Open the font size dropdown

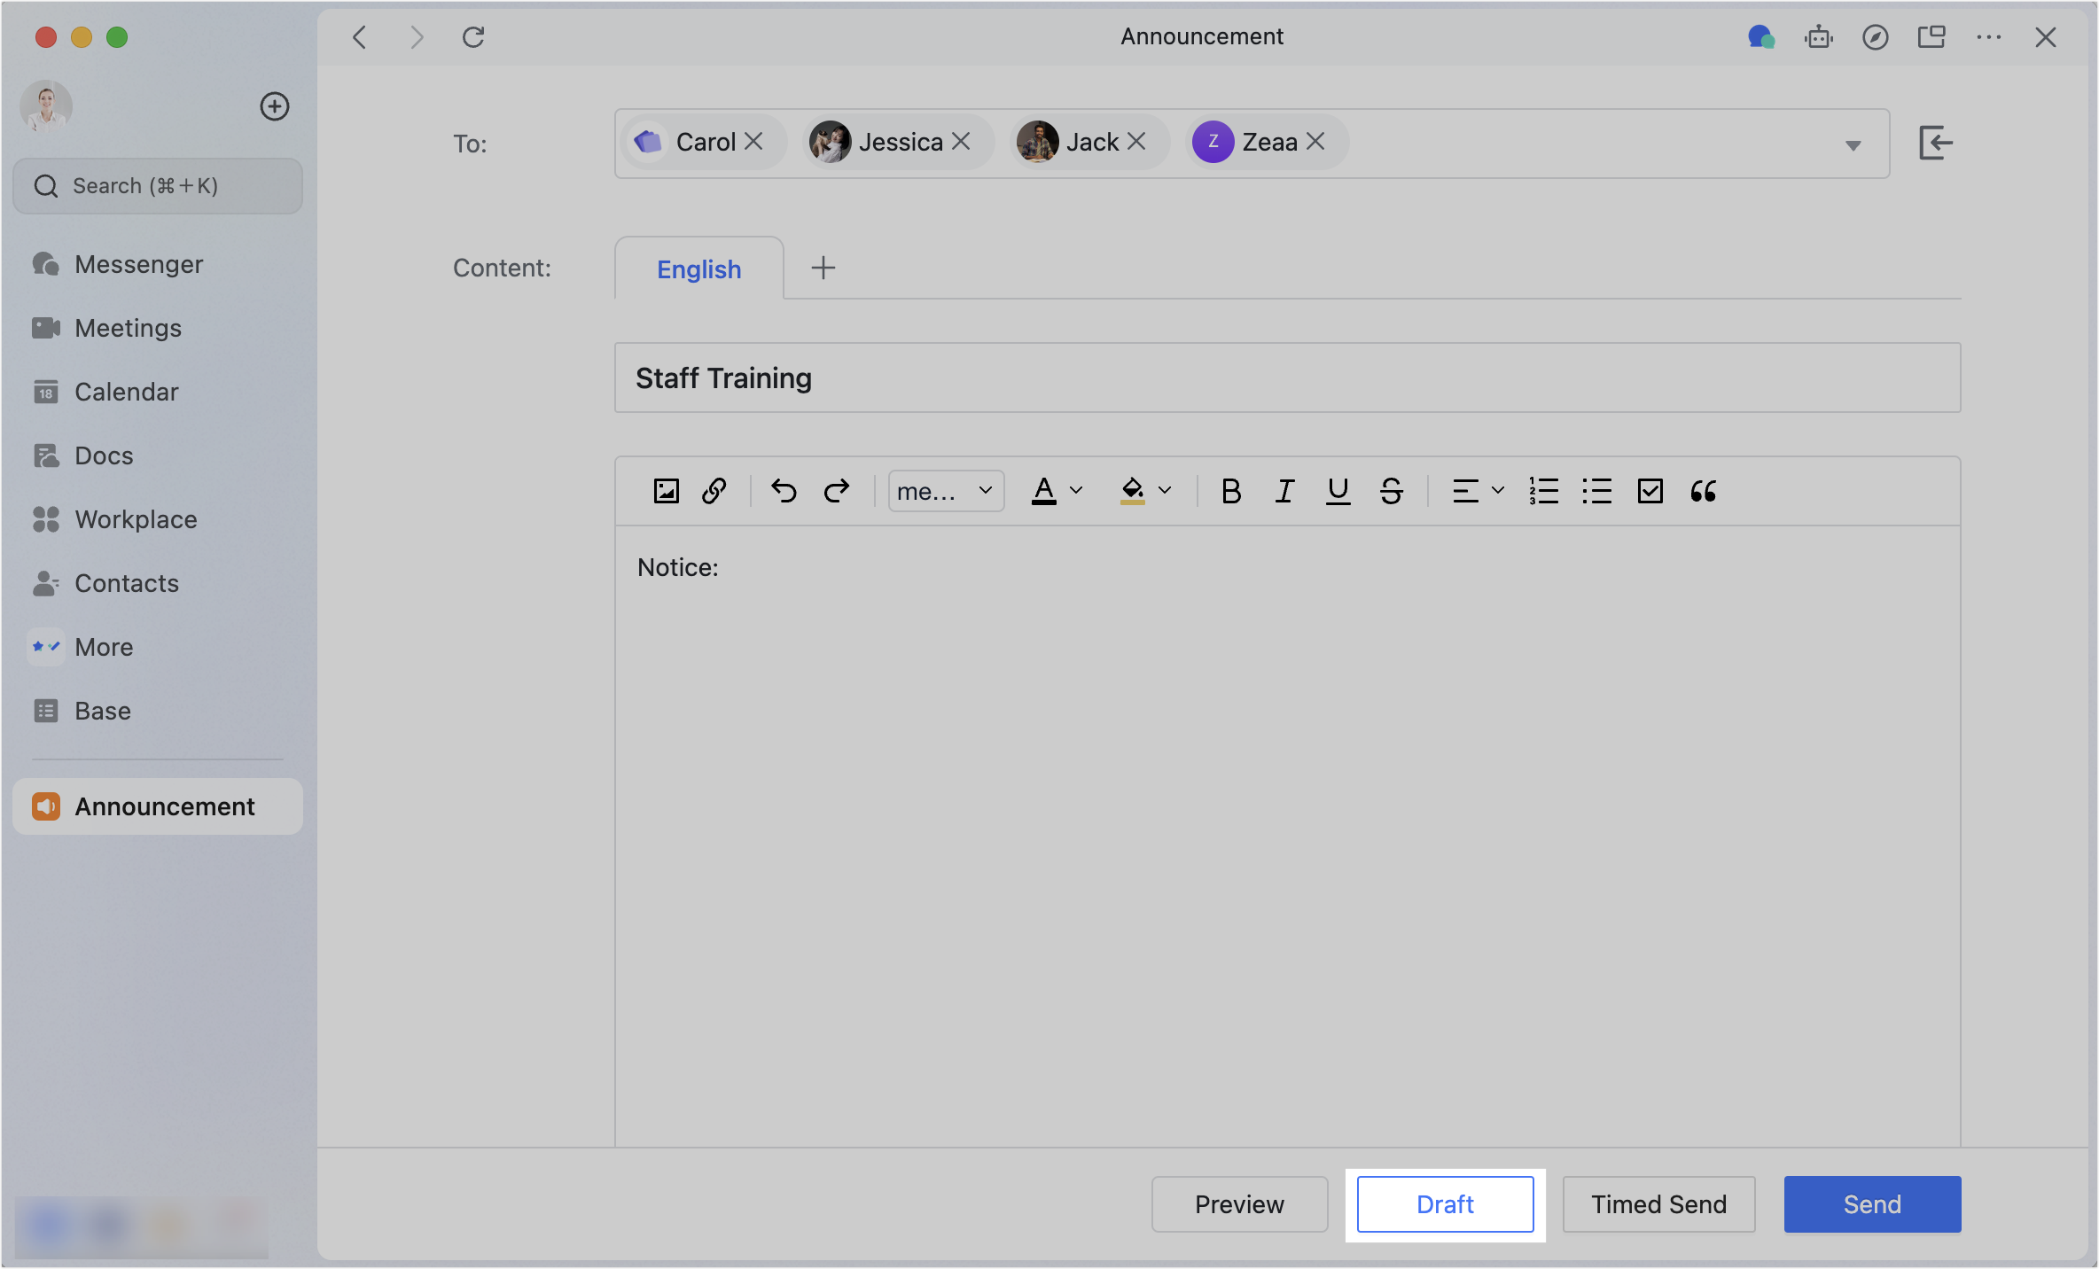(946, 491)
